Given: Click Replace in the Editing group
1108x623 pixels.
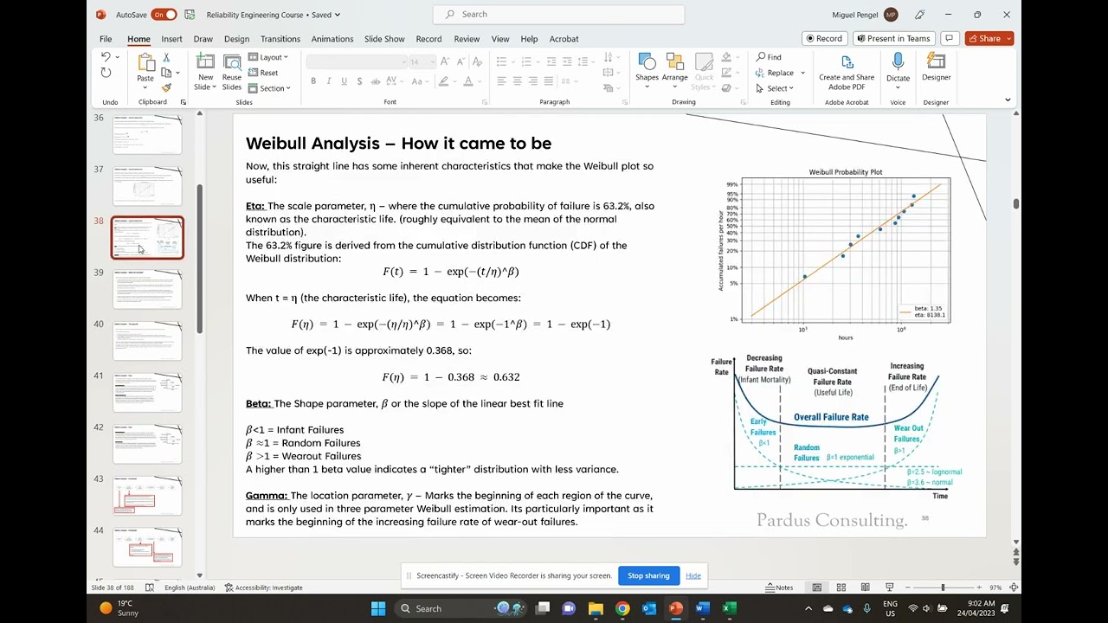Looking at the screenshot, I should (775, 73).
